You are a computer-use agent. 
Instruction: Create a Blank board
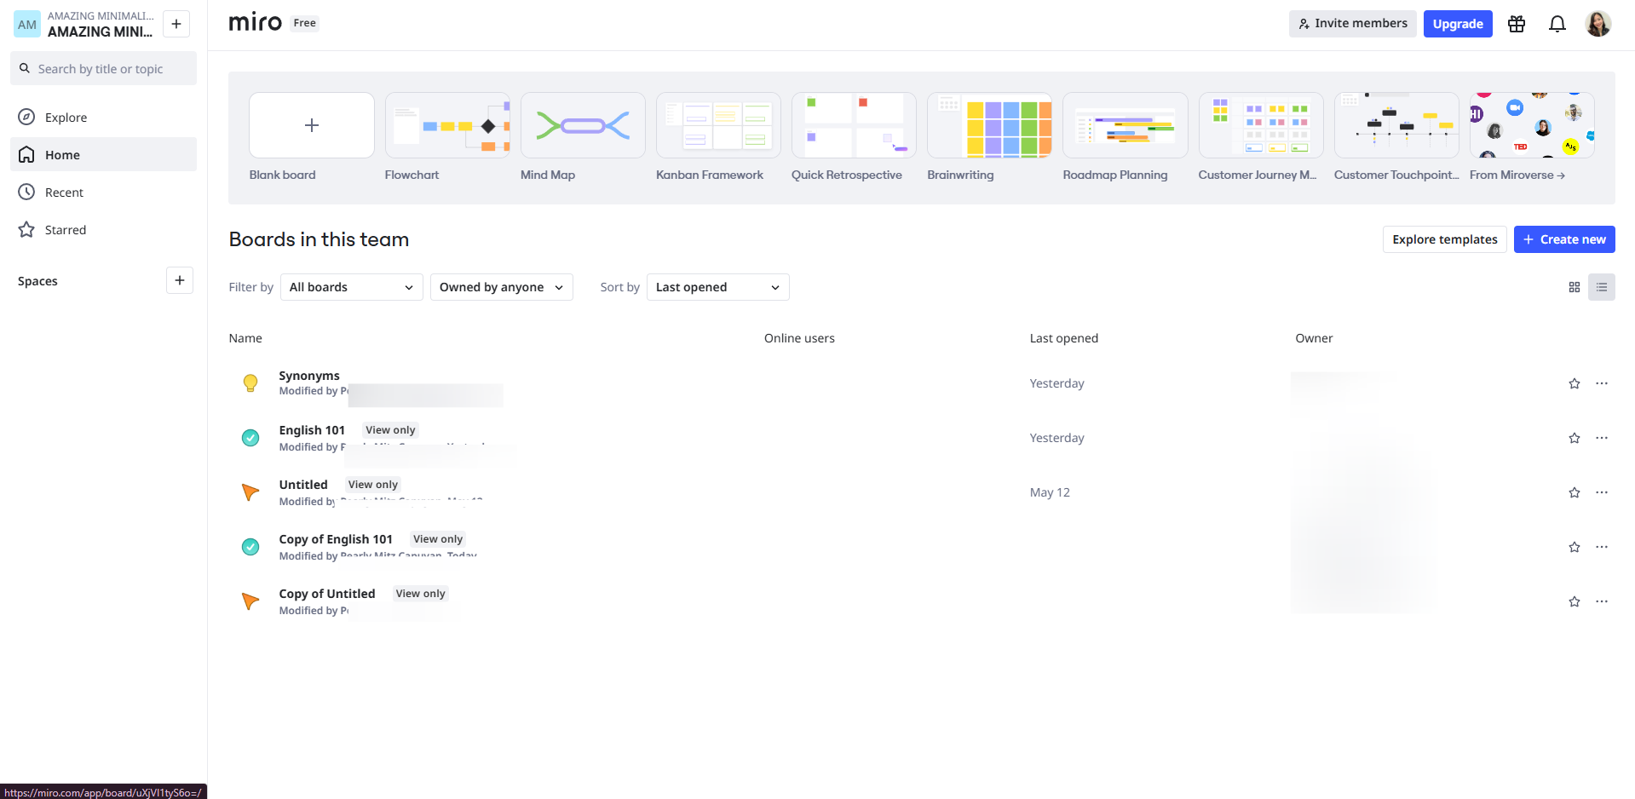pos(312,125)
